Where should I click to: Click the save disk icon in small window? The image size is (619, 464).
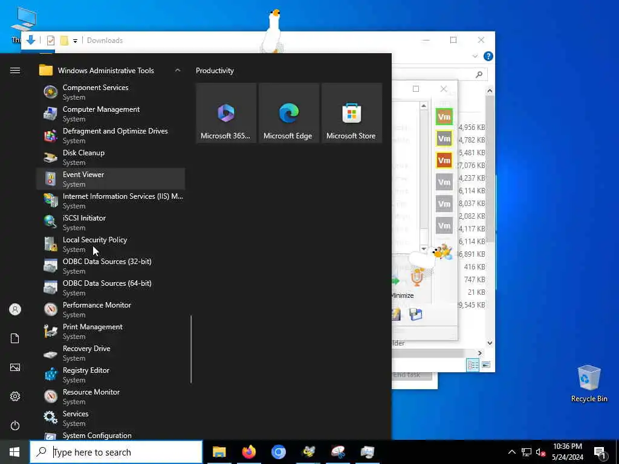coord(416,314)
